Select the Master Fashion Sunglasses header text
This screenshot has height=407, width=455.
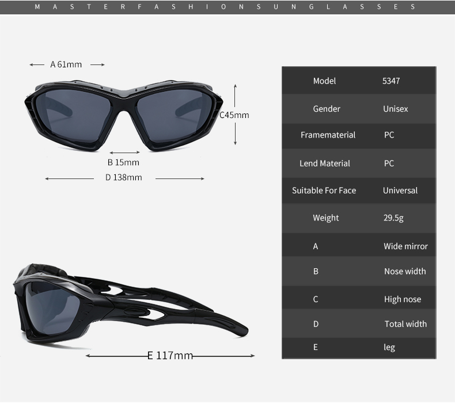tap(225, 7)
